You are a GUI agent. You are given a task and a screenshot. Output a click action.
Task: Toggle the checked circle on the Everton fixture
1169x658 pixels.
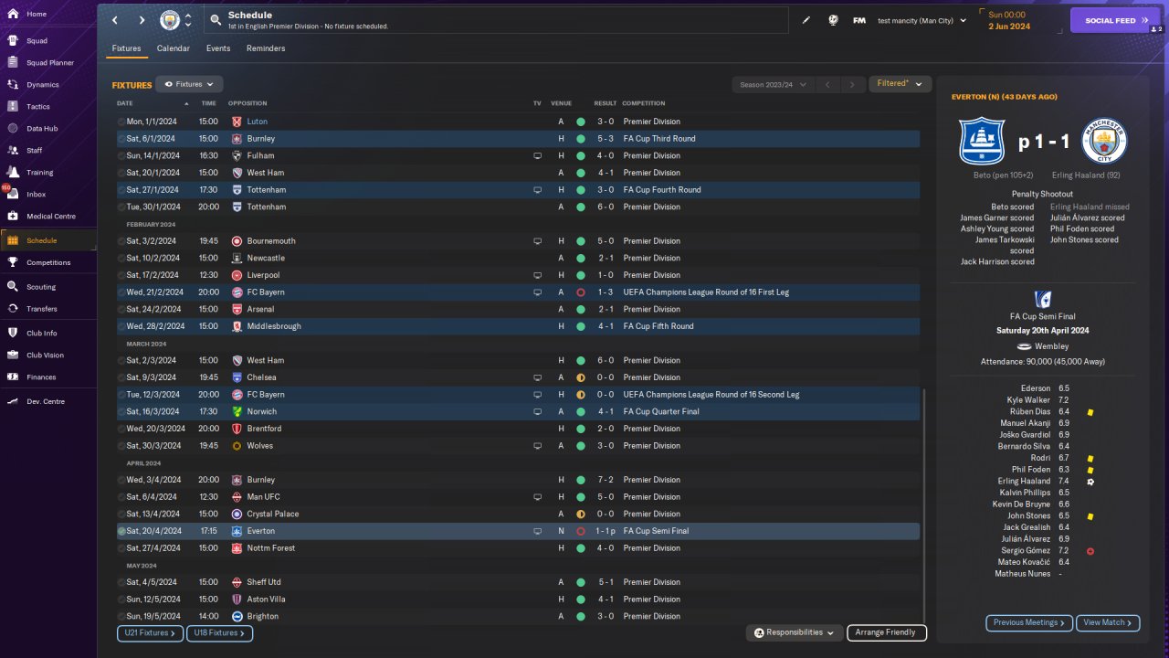click(x=121, y=531)
